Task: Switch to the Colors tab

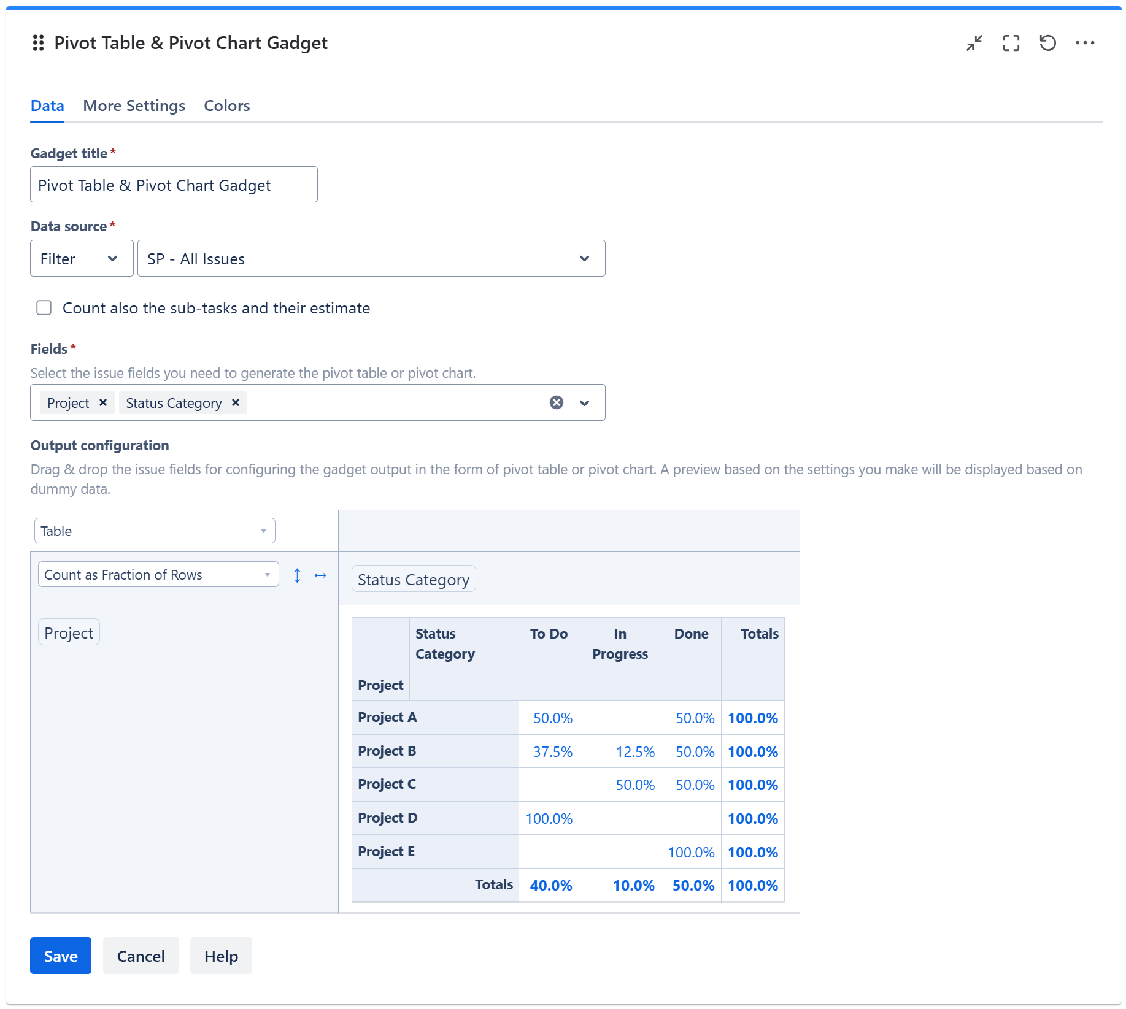Action: (226, 106)
